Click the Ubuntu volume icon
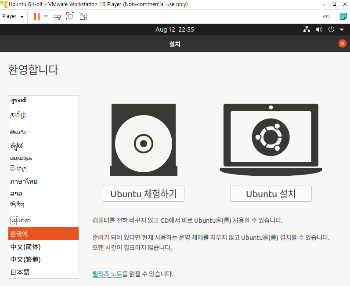Viewport: 350px width, 286px height. [319, 29]
